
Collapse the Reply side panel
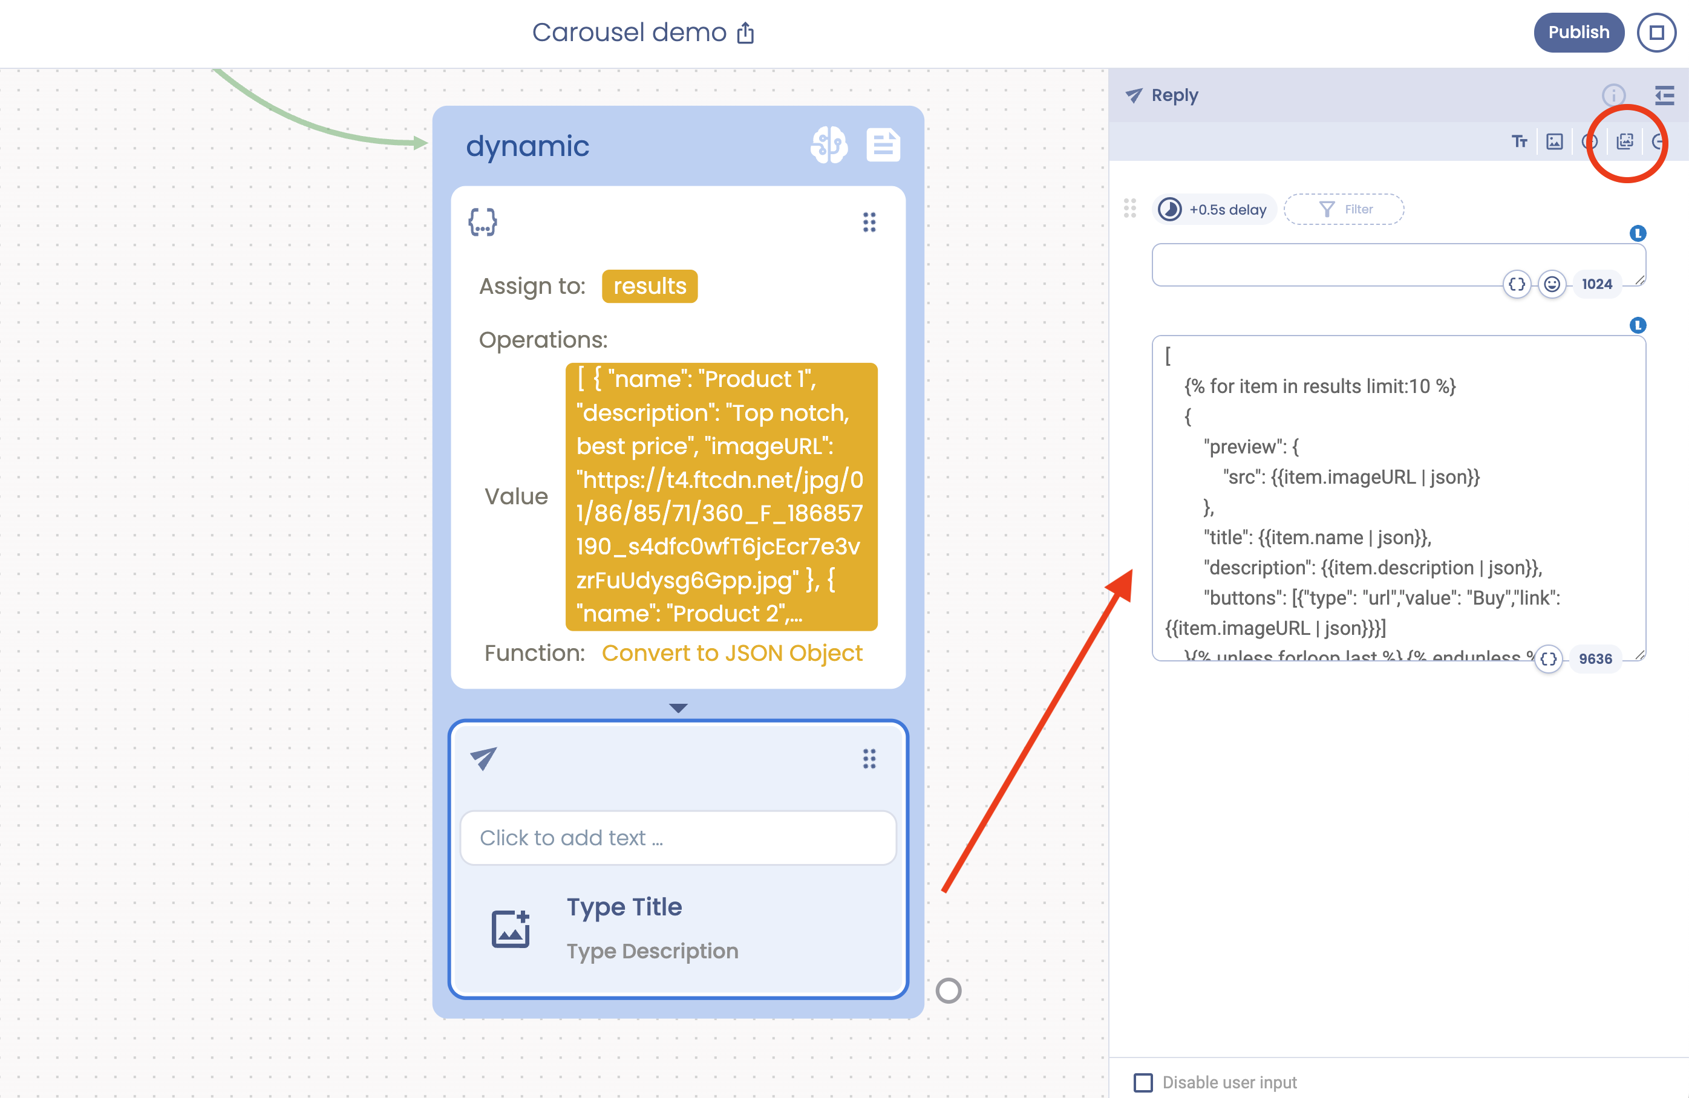[1664, 95]
